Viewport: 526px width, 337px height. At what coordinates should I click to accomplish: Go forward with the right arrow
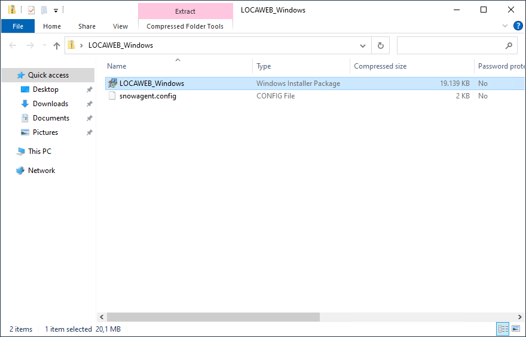tap(30, 45)
